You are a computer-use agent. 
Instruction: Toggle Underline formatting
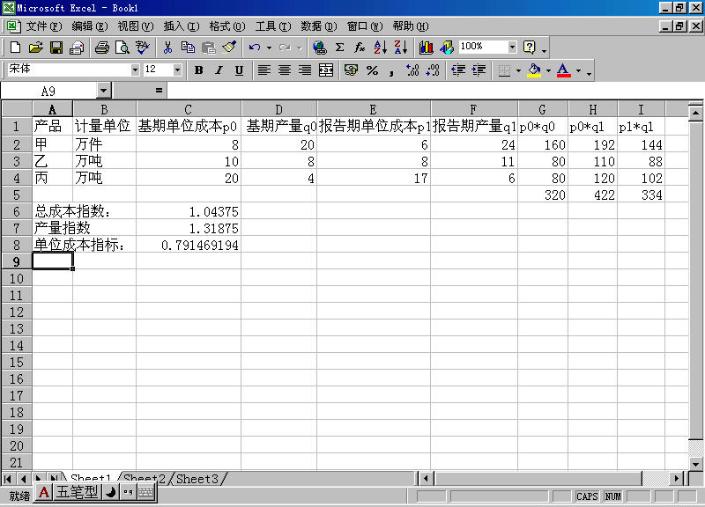pyautogui.click(x=239, y=70)
